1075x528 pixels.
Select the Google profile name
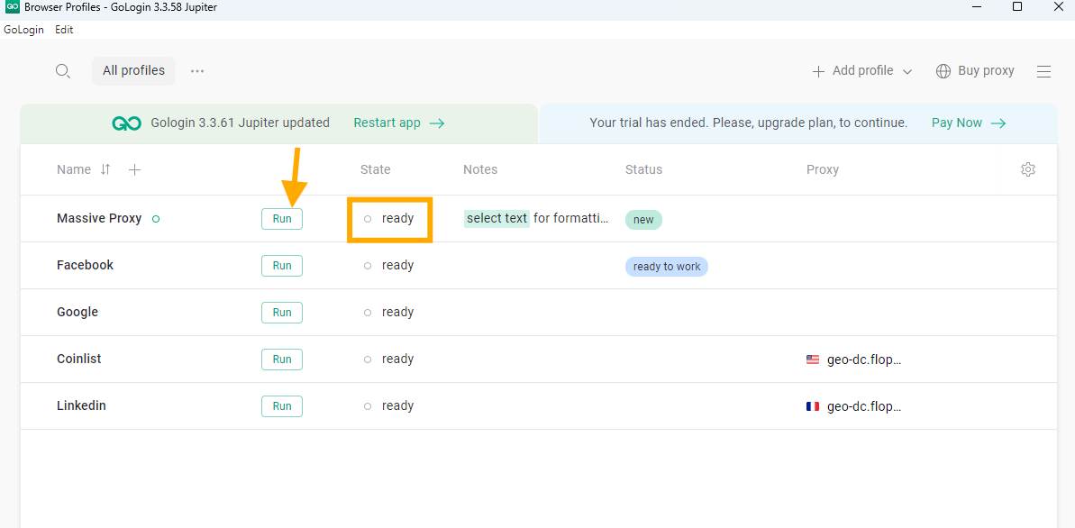click(77, 312)
